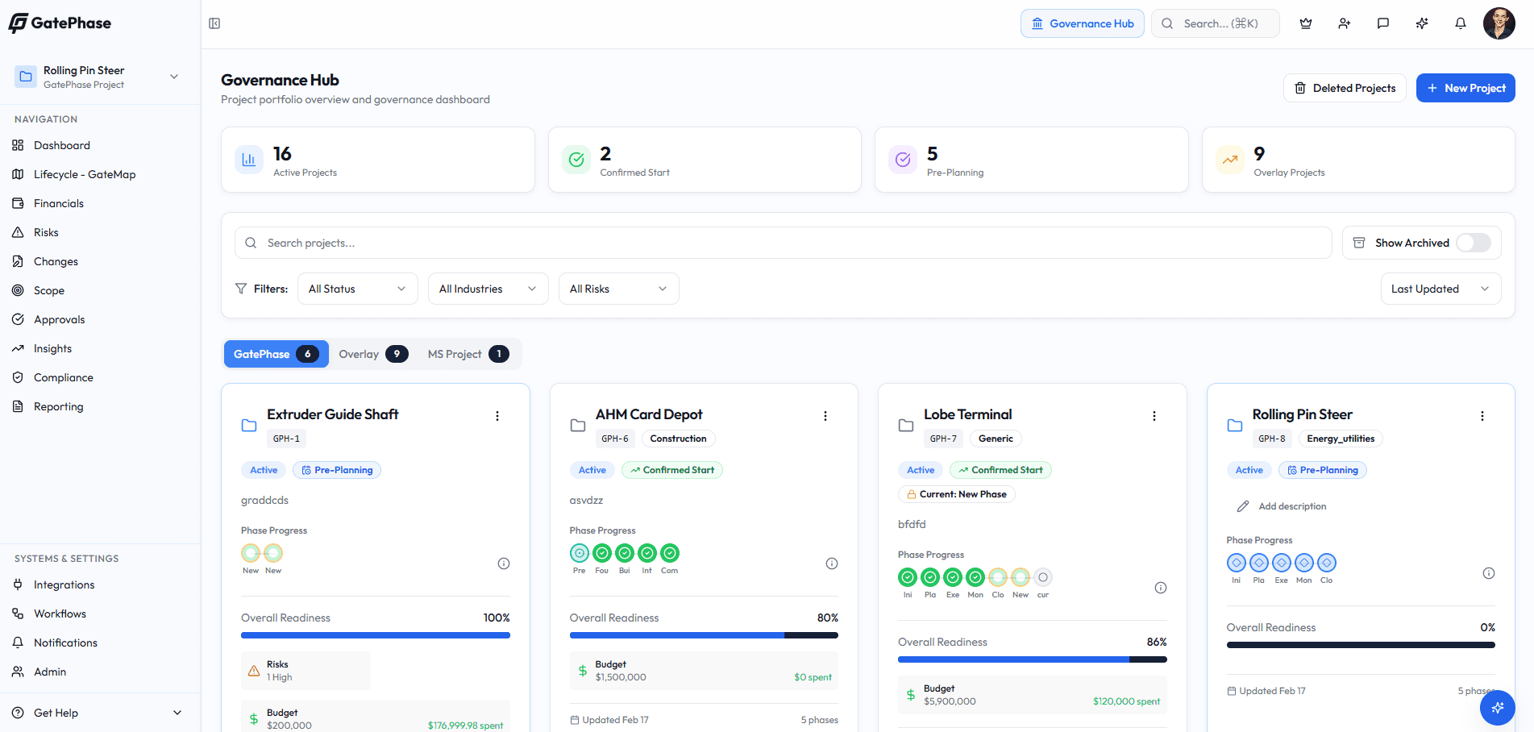Switch to the Overlay tab
Viewport: 1534px width, 732px height.
tap(373, 354)
